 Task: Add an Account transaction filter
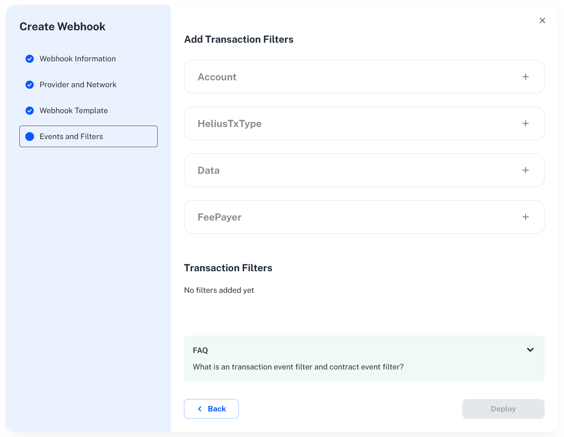526,77
